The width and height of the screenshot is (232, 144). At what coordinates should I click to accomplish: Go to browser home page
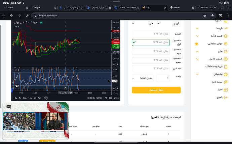(4, 16)
